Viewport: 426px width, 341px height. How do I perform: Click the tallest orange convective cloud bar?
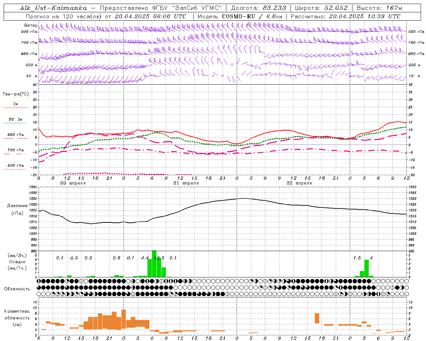123,320
